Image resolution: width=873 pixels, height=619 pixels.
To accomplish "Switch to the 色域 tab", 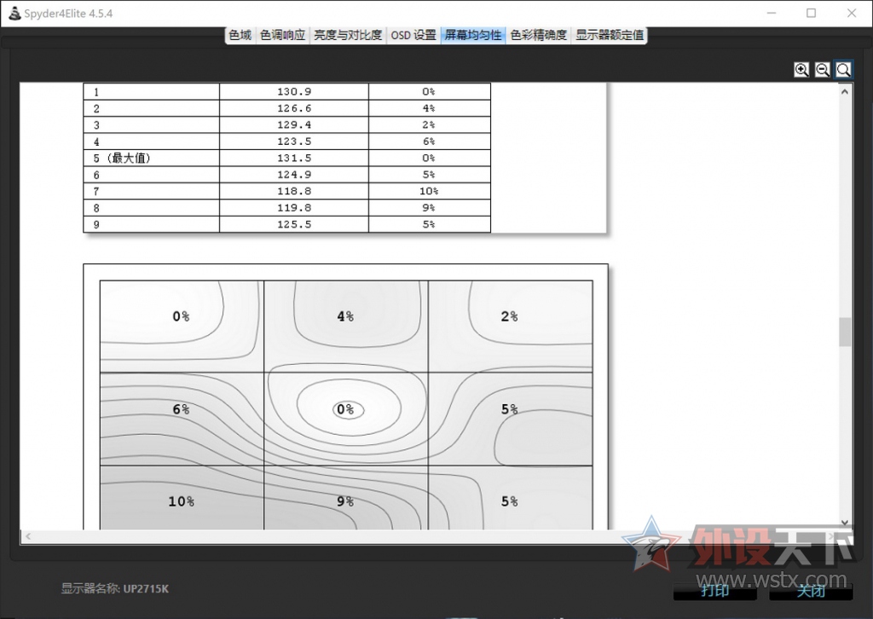I will click(x=240, y=35).
